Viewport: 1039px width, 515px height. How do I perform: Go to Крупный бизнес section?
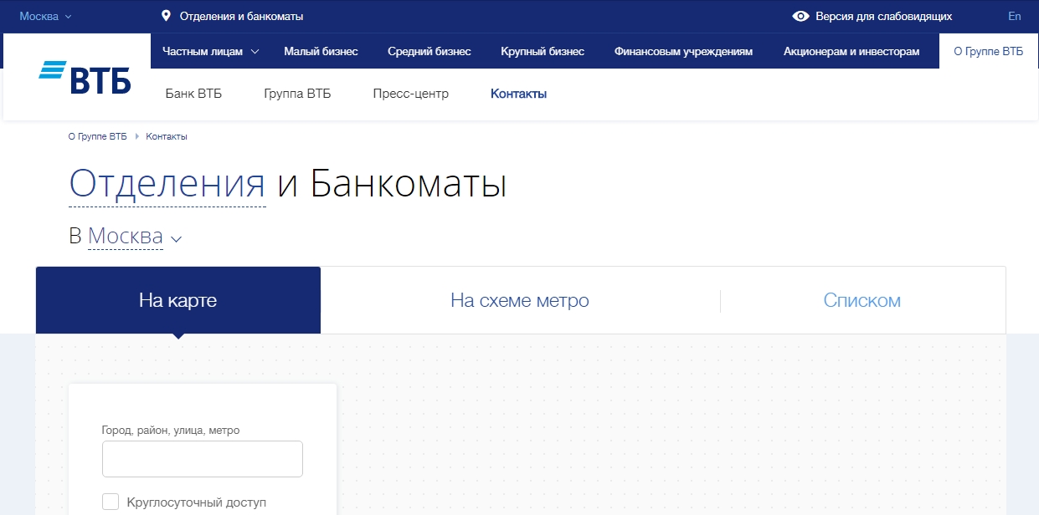[x=542, y=51]
